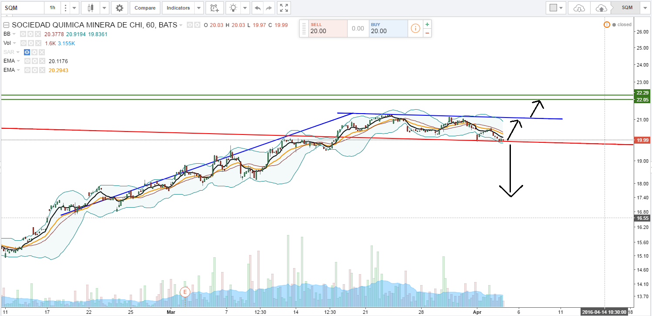Click the closed market status text
The image size is (652, 316).
624,25
